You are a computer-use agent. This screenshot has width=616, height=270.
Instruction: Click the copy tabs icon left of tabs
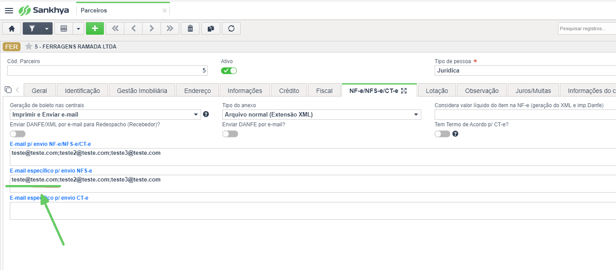pos(8,89)
